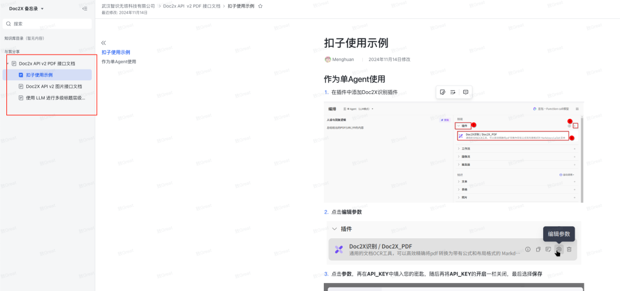The image size is (620, 291).
Task: Click the info icon in the Doc2X_PDF row
Action: (x=528, y=249)
